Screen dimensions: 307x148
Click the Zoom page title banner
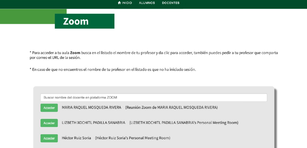click(x=85, y=21)
